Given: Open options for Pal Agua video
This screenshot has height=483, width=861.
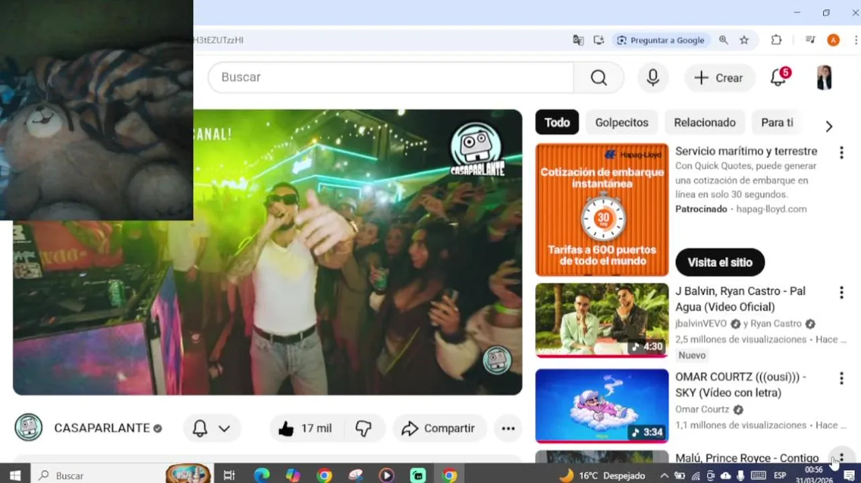Looking at the screenshot, I should coord(841,292).
